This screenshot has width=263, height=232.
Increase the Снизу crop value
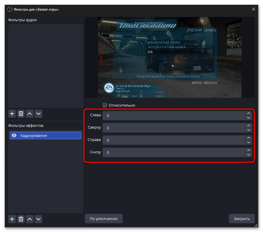coord(249,150)
